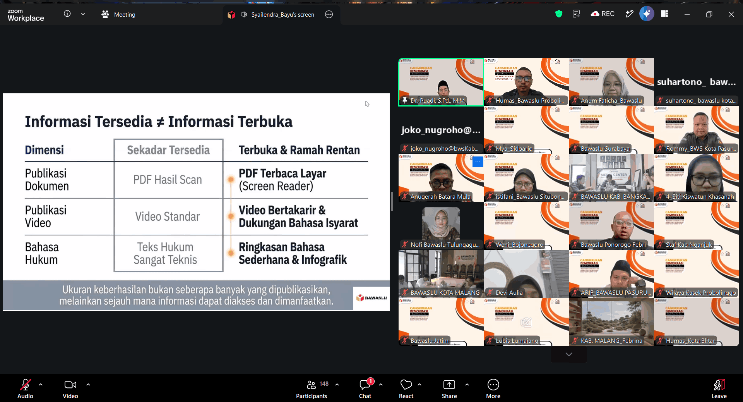Open screen share options ellipsis
Image resolution: width=743 pixels, height=402 pixels.
tap(329, 14)
